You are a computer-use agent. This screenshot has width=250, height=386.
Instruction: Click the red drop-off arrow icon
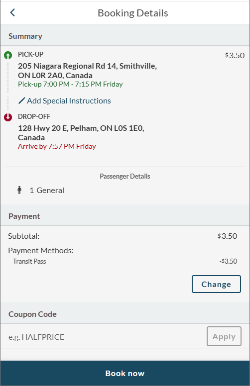8,117
